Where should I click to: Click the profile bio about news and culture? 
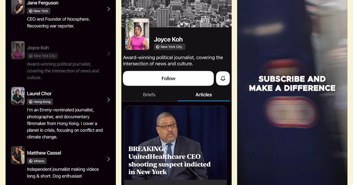coord(173,60)
